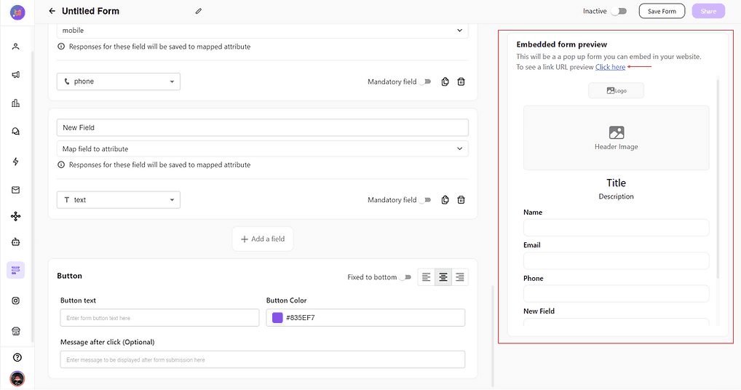Viewport: 741px width, 390px height.
Task: Enable the Fixed to bottom switch
Action: pyautogui.click(x=406, y=277)
